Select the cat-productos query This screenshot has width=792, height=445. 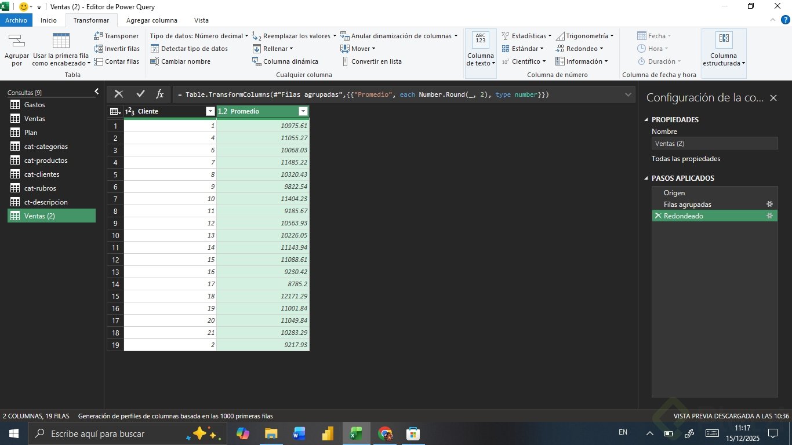pyautogui.click(x=52, y=161)
